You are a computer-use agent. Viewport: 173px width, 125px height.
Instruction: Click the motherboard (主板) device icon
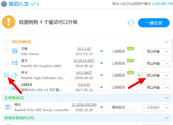[x=15, y=51]
